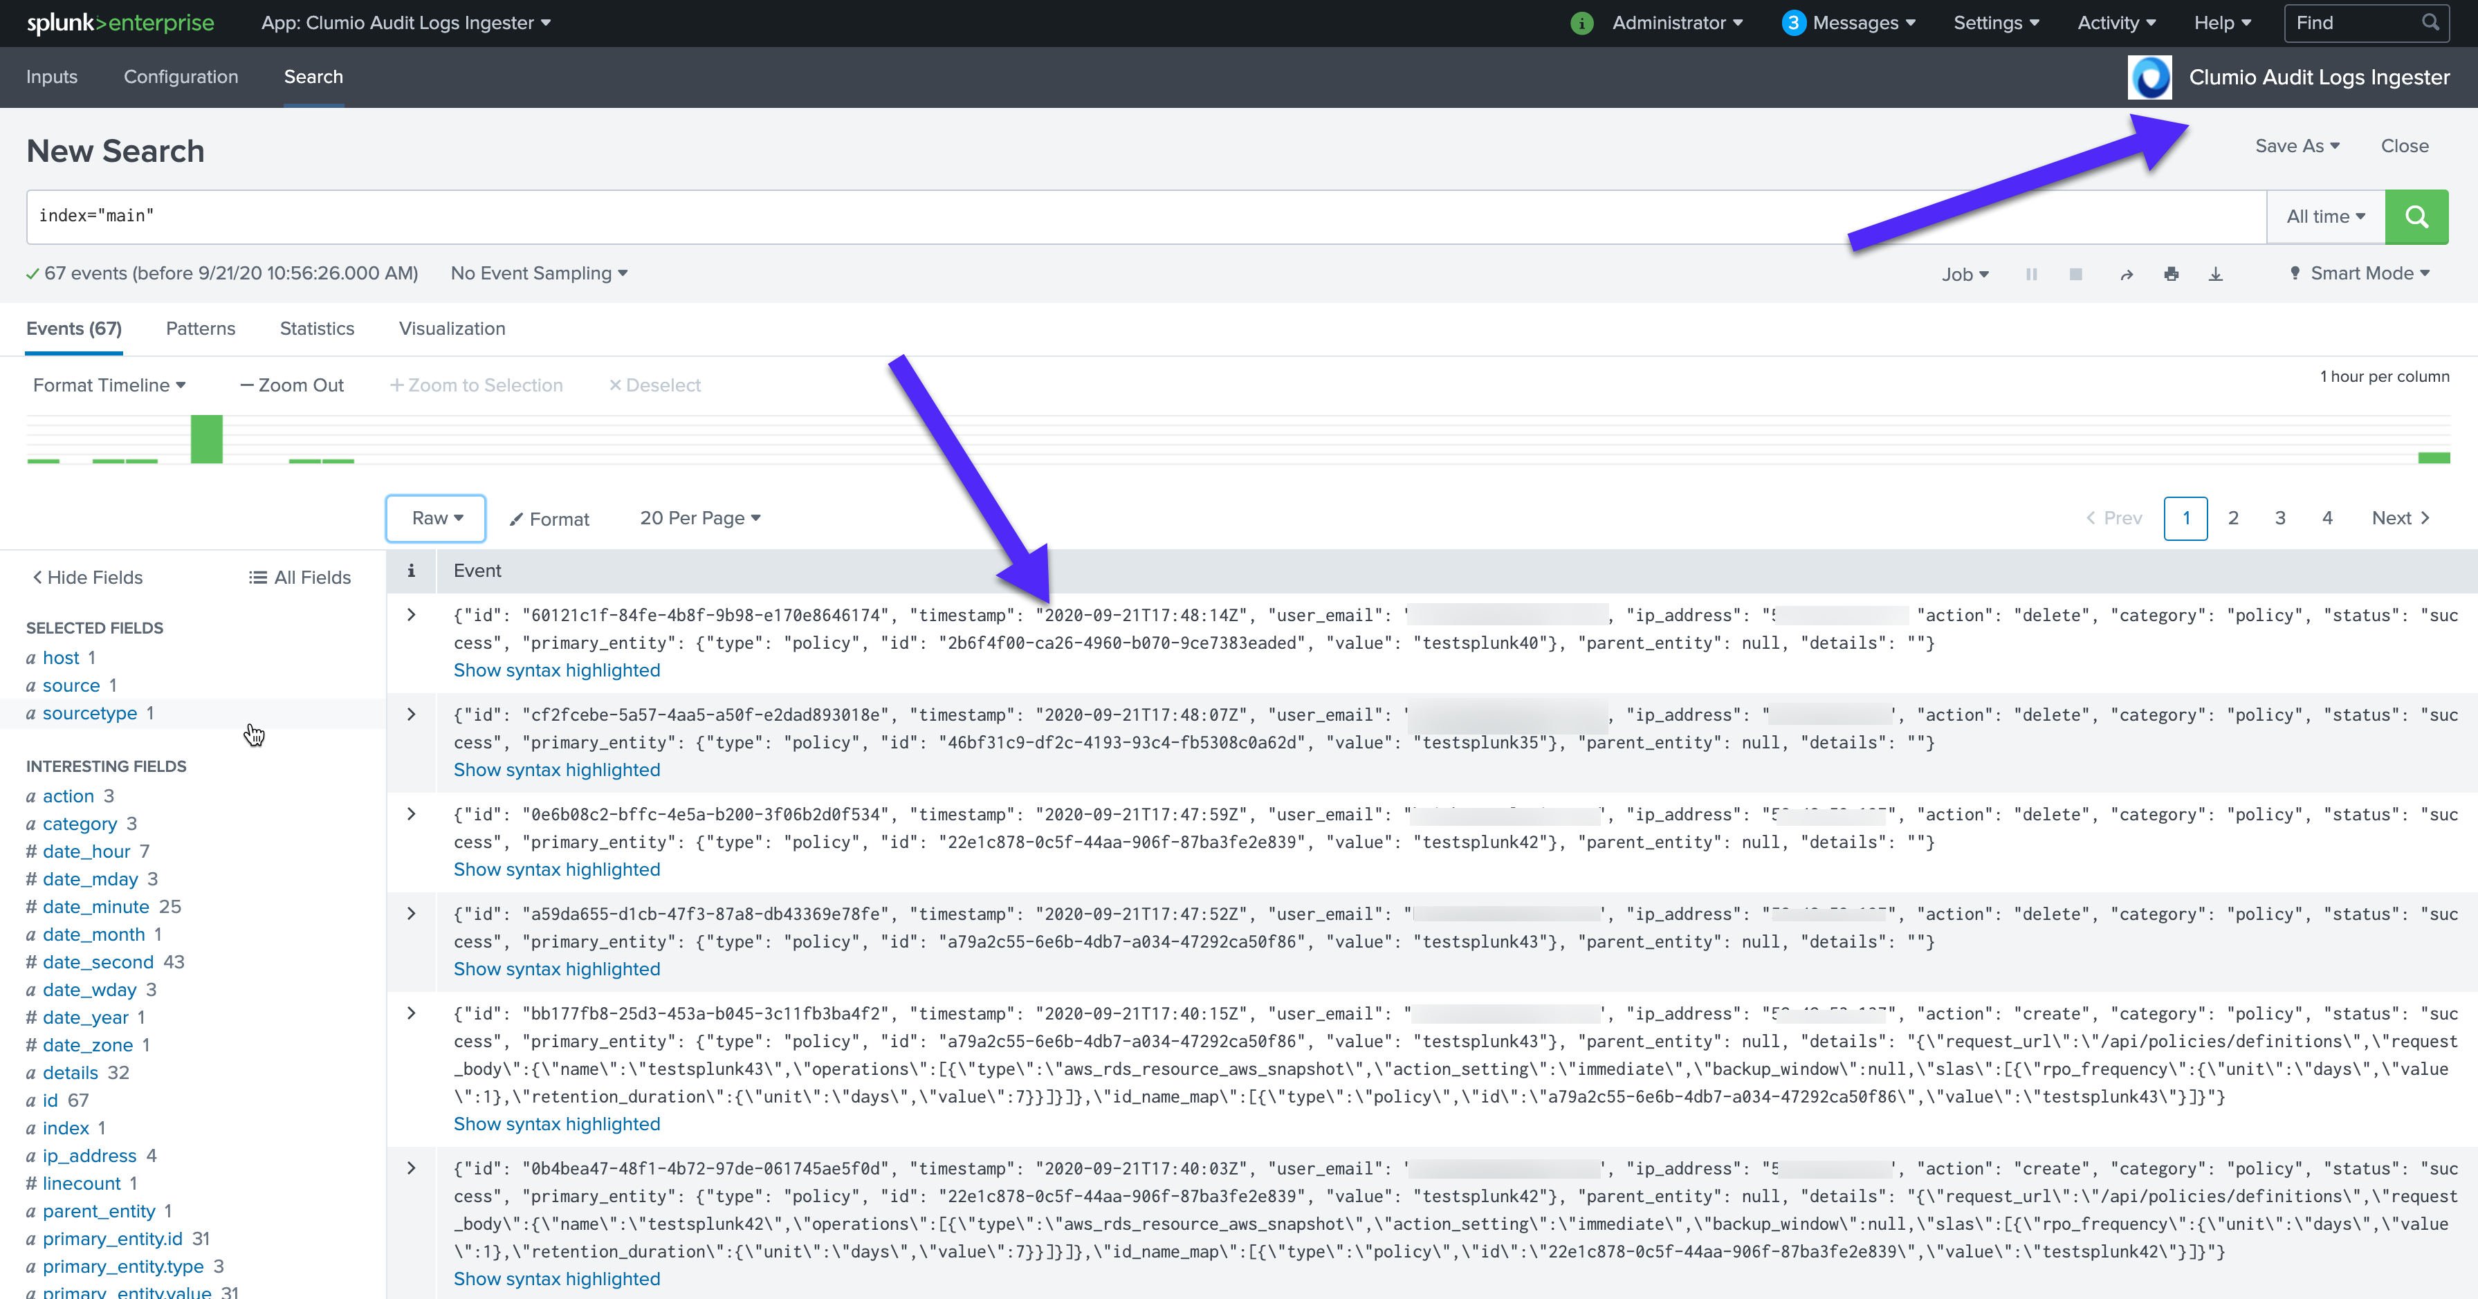Open the Raw display dropdown

(x=436, y=518)
